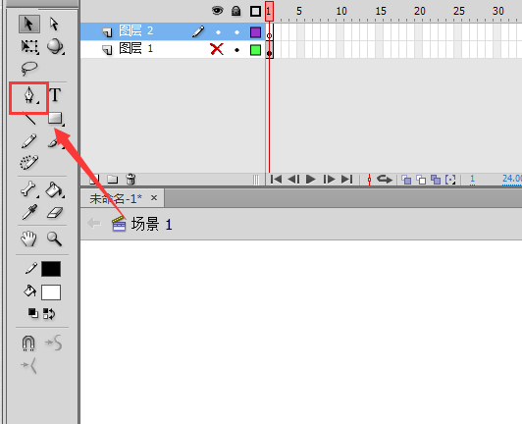This screenshot has width=522, height=424.
Task: Activate the Hand tool
Action: [28, 238]
